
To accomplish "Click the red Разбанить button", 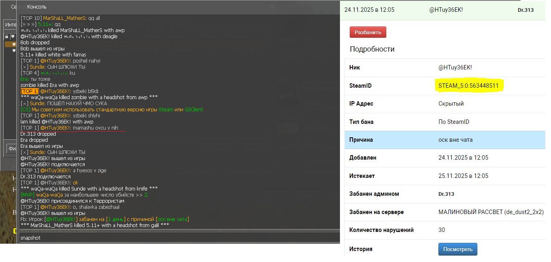I will point(368,32).
